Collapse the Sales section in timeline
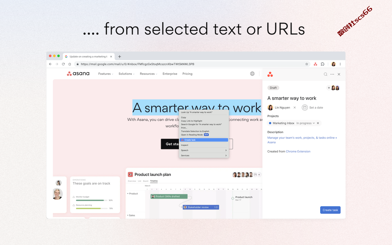The height and width of the screenshot is (245, 392). tap(128, 215)
